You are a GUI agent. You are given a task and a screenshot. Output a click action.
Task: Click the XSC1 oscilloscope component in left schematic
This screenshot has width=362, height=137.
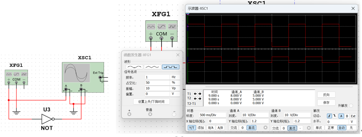pyautogui.click(x=83, y=77)
